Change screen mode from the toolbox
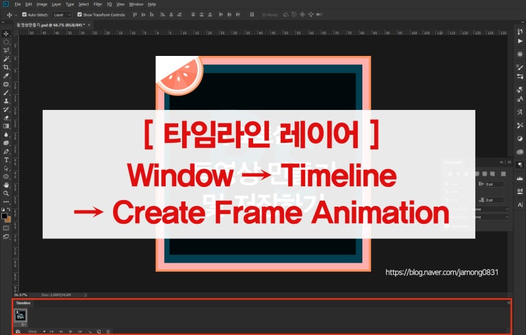526x335 pixels. [x=6, y=237]
